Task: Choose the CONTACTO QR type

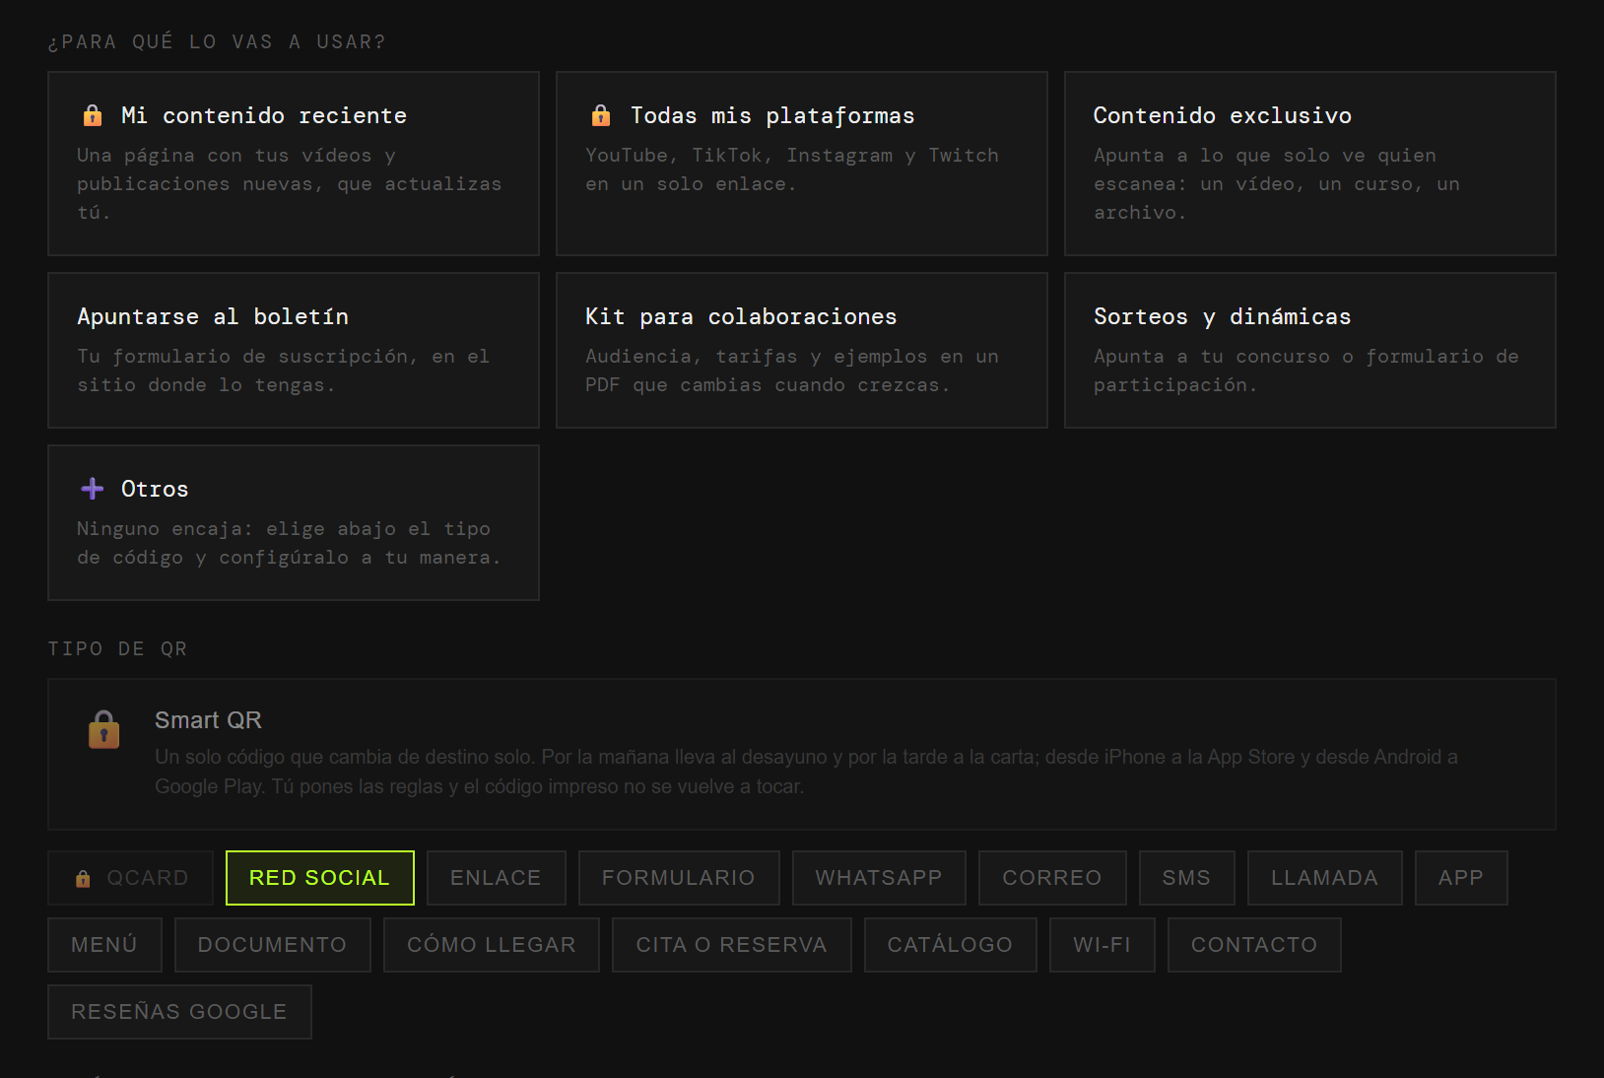Action: pyautogui.click(x=1254, y=945)
